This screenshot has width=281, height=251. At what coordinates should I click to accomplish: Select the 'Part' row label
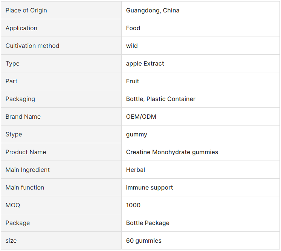click(x=12, y=81)
